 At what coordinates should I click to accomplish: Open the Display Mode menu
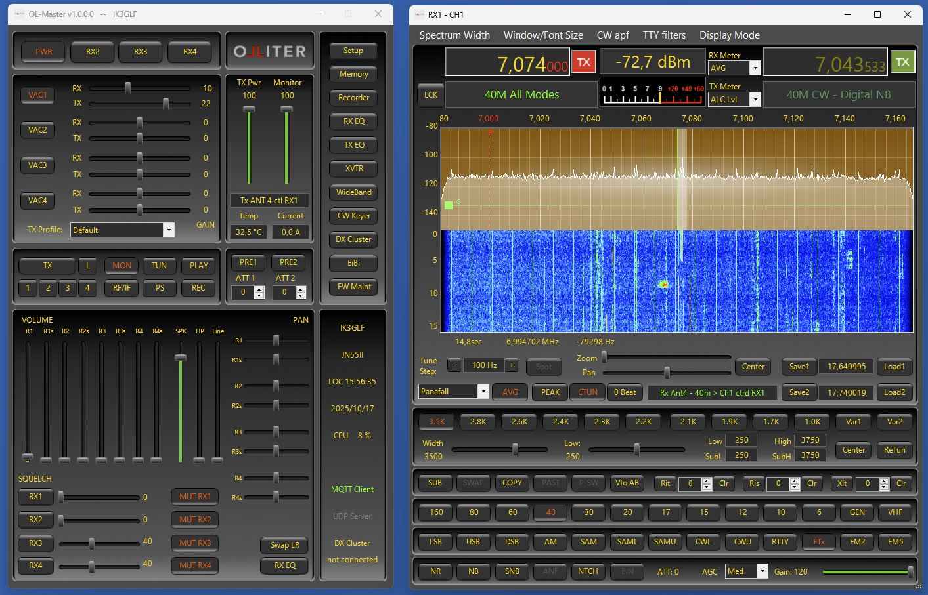tap(729, 35)
